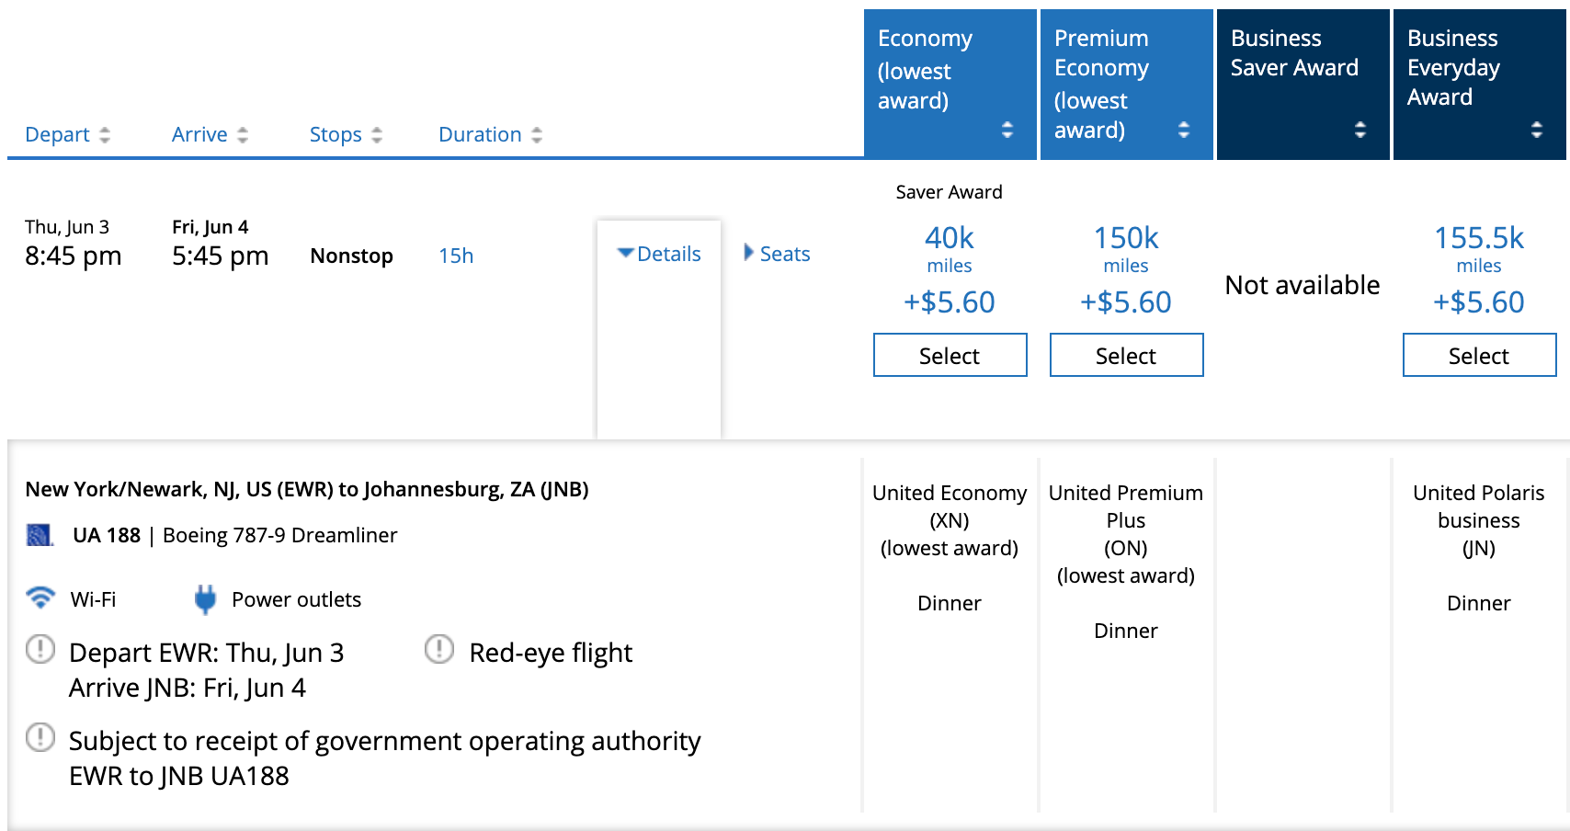Sort results by Arrive column

point(210,135)
